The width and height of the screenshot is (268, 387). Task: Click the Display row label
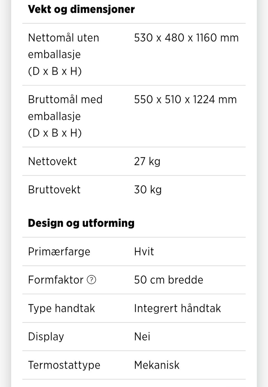tap(46, 337)
